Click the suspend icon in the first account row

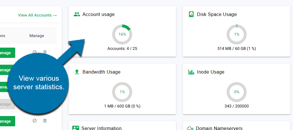34,52
